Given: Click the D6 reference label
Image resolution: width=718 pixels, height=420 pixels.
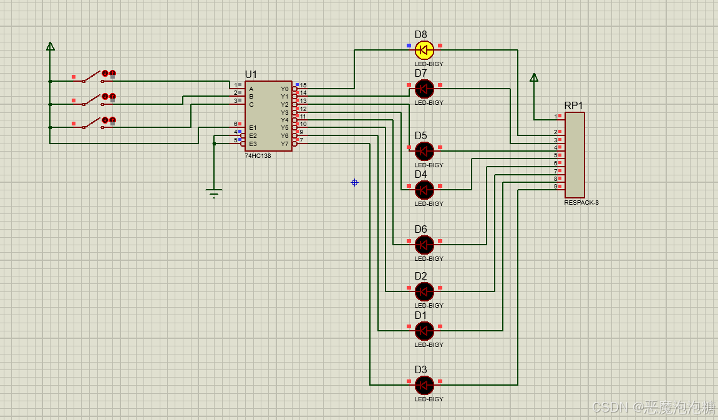Looking at the screenshot, I should pyautogui.click(x=420, y=229).
